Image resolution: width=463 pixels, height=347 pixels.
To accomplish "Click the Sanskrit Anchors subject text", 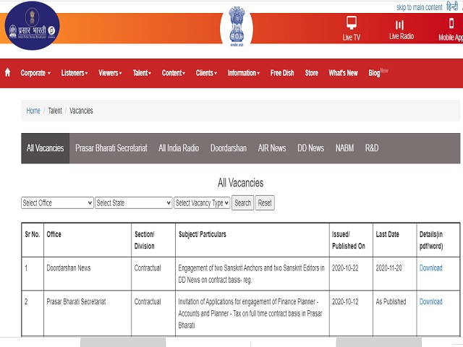I will (251, 274).
